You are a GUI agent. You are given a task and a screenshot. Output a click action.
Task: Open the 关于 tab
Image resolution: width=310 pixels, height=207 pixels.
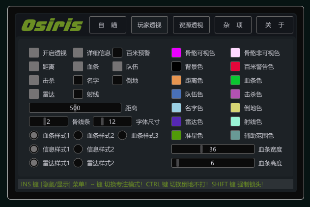click(x=275, y=25)
